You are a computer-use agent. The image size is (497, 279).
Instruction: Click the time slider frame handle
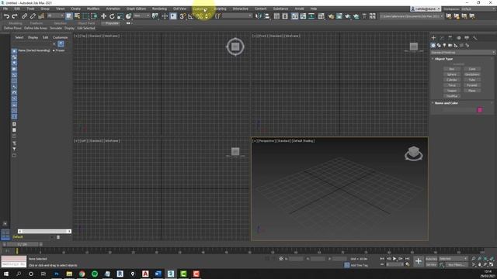tap(22, 245)
